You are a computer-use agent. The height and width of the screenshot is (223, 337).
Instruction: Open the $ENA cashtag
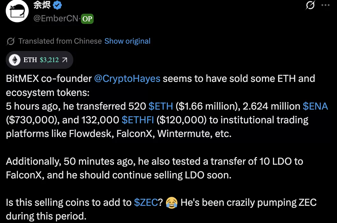click(x=315, y=106)
